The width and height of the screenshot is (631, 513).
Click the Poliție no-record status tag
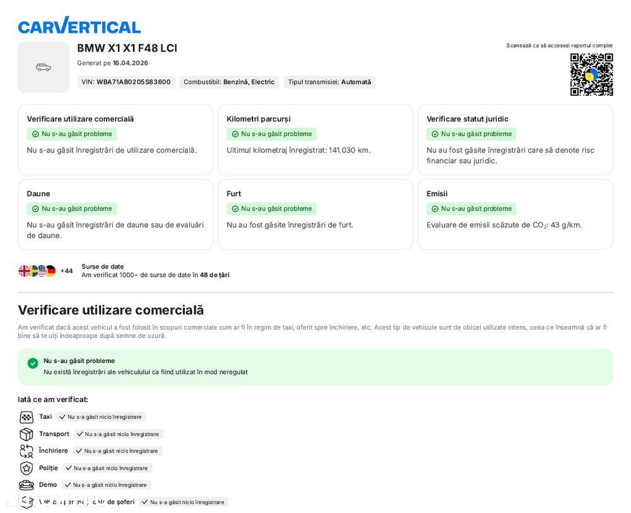(x=107, y=468)
